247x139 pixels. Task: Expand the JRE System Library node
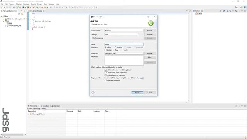3,19
